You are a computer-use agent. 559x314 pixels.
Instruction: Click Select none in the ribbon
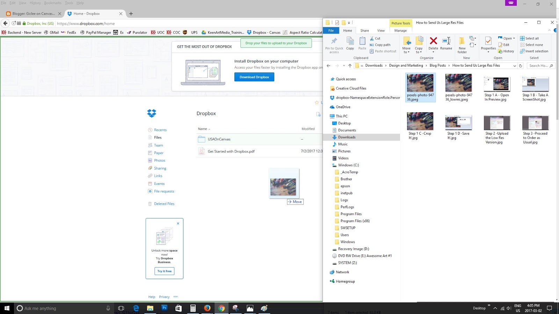click(x=531, y=45)
